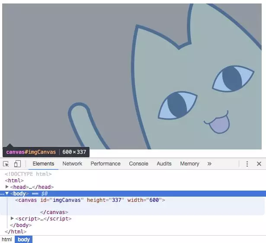Click the body breadcrumb at bottom
Viewport: 266px width, 243px height.
24,239
